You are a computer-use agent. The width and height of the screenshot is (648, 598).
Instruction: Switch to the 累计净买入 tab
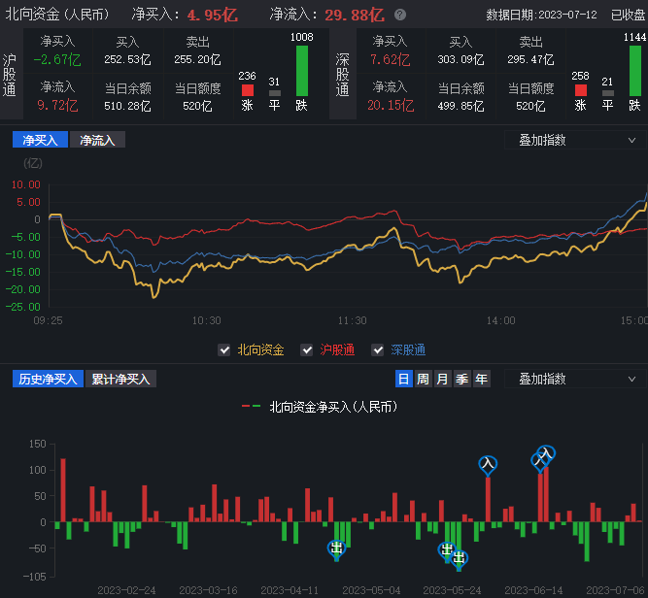[x=120, y=379]
